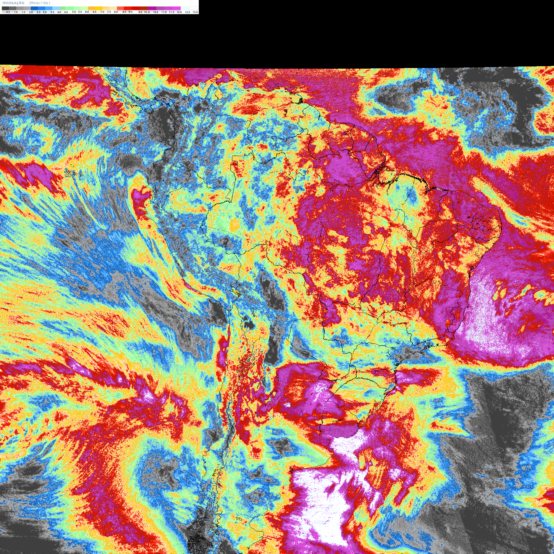
Task: Click the 12.5 legend value
Action: [x=187, y=12]
